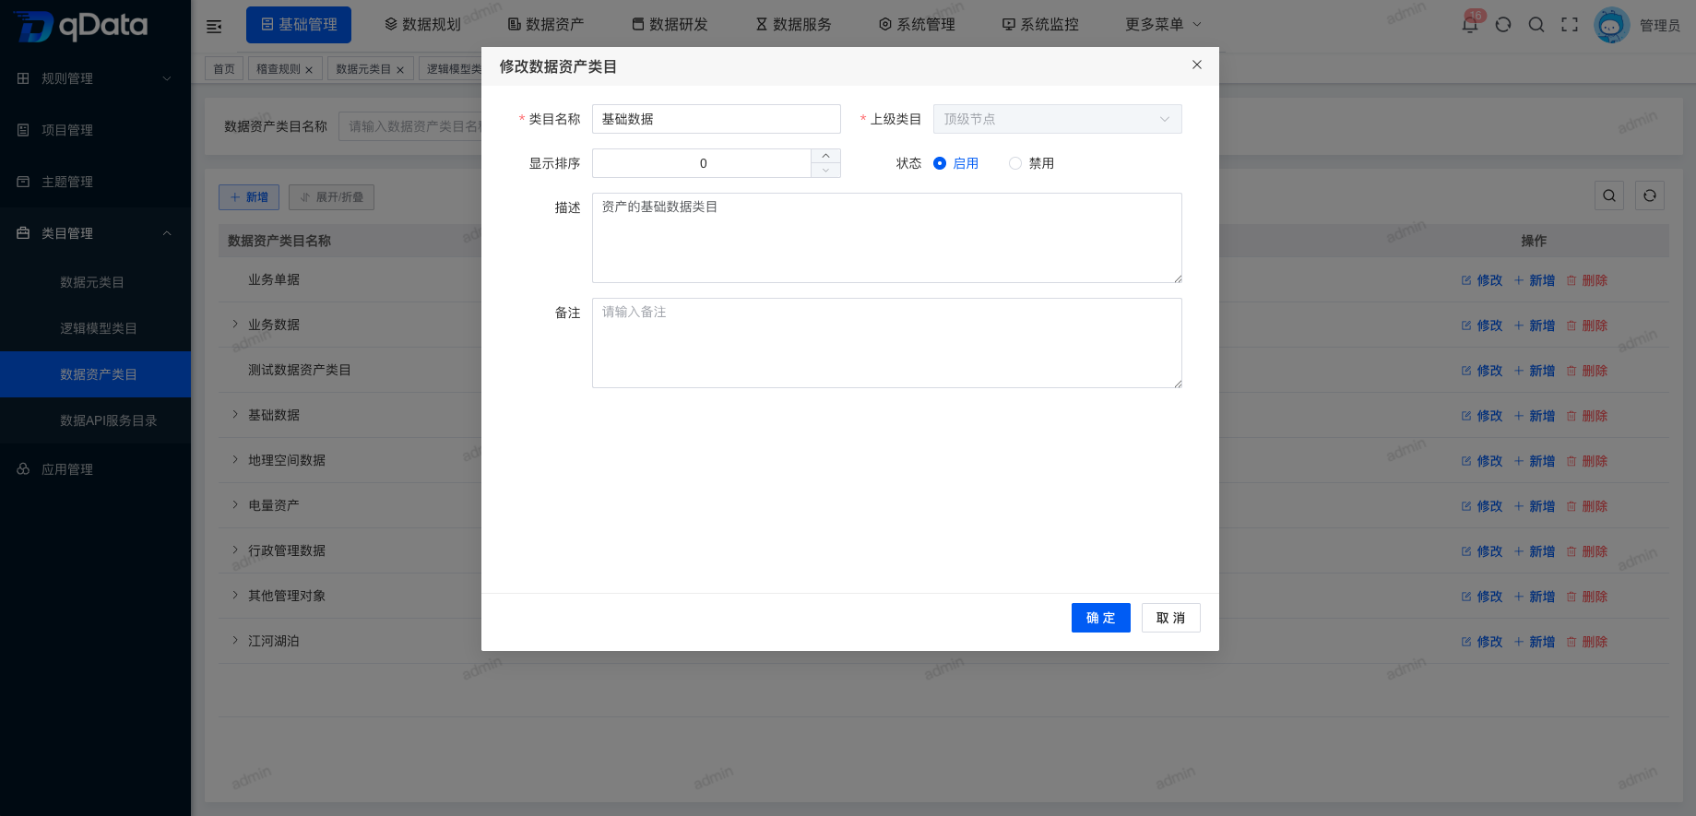Click 修改 for the 行政管理数据 row

click(1482, 551)
